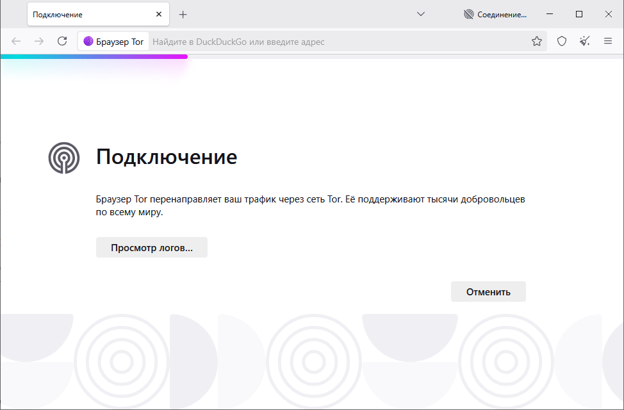Click the connection progress bar
This screenshot has height=410, width=624.
click(312, 56)
